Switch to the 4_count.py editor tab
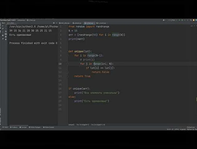 pyautogui.click(x=101, y=23)
